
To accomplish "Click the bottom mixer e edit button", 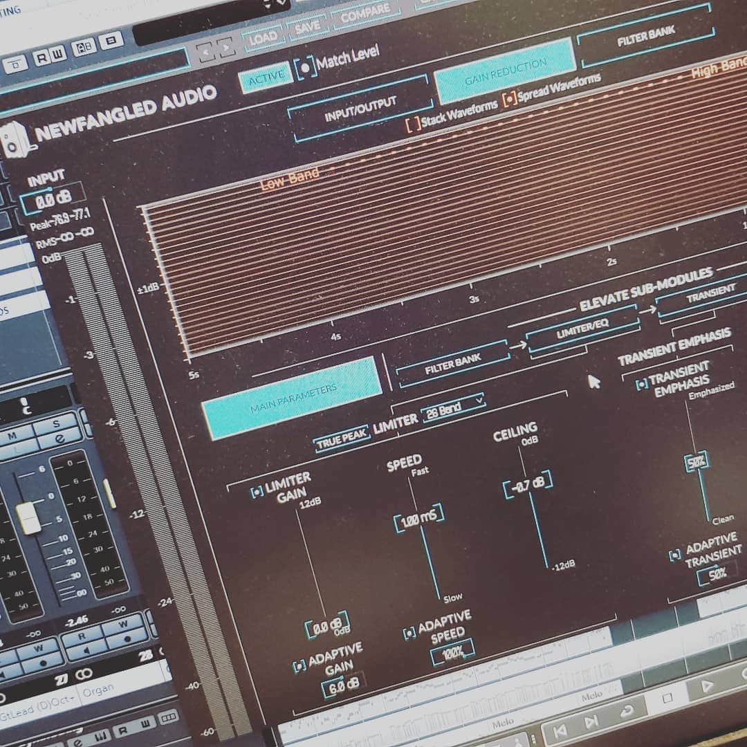I will point(77,742).
